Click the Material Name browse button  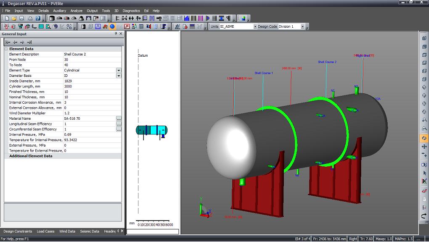pyautogui.click(x=119, y=119)
